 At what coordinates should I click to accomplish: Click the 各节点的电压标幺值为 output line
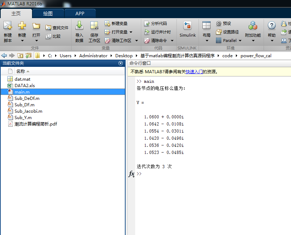point(161,88)
